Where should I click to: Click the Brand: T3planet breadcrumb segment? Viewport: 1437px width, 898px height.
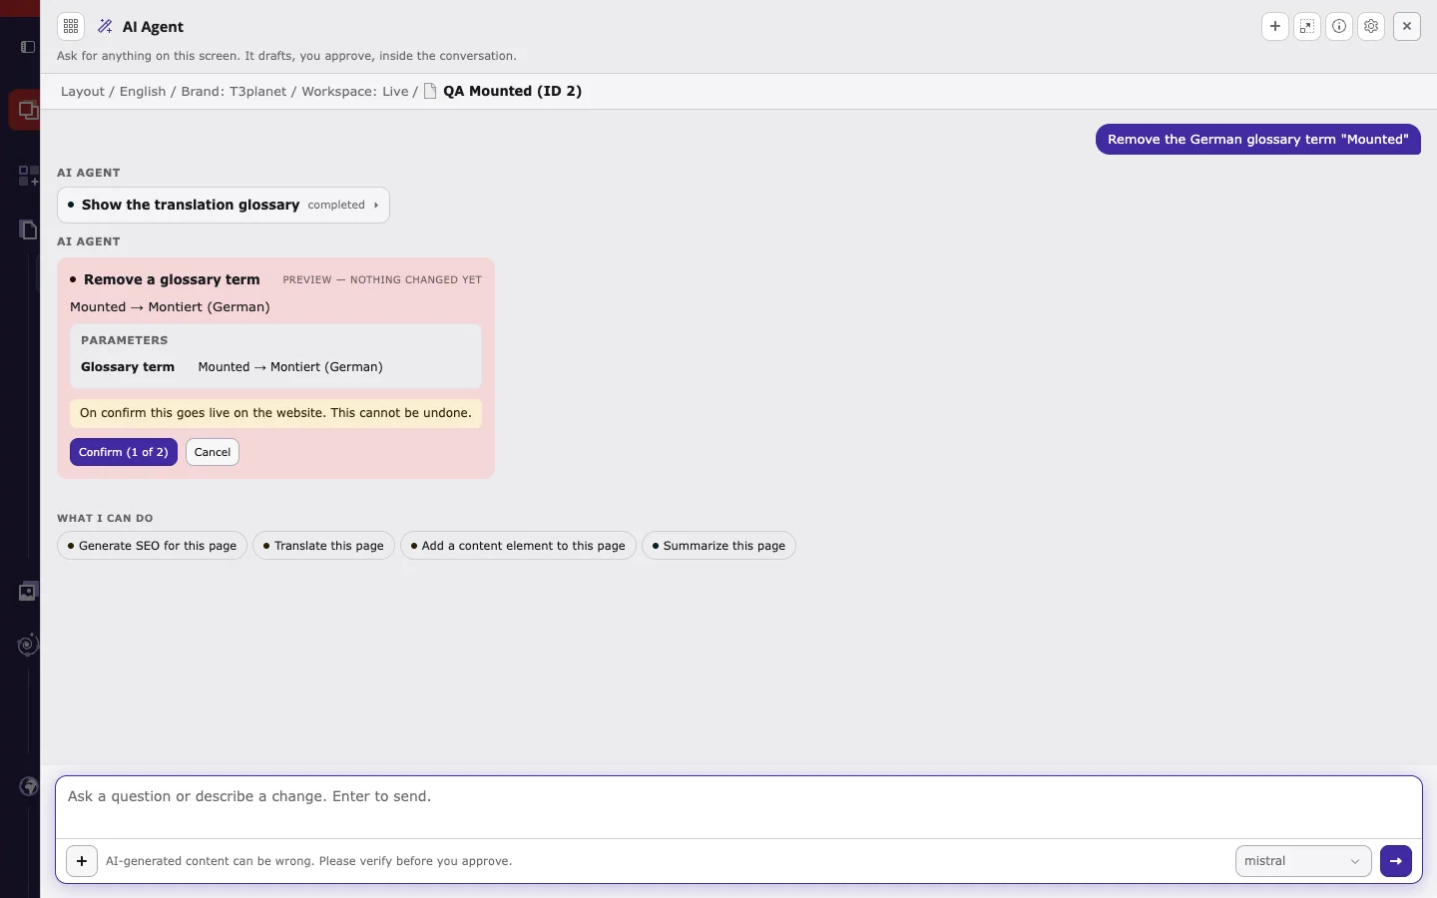pyautogui.click(x=234, y=91)
